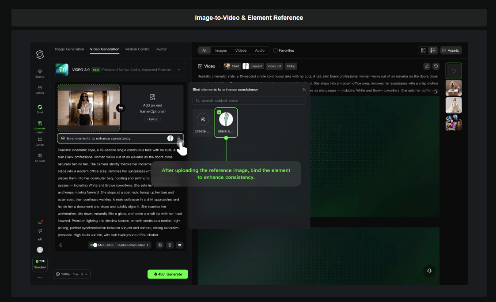The image size is (496, 302).
Task: Open History under the end frame area
Action: [152, 119]
